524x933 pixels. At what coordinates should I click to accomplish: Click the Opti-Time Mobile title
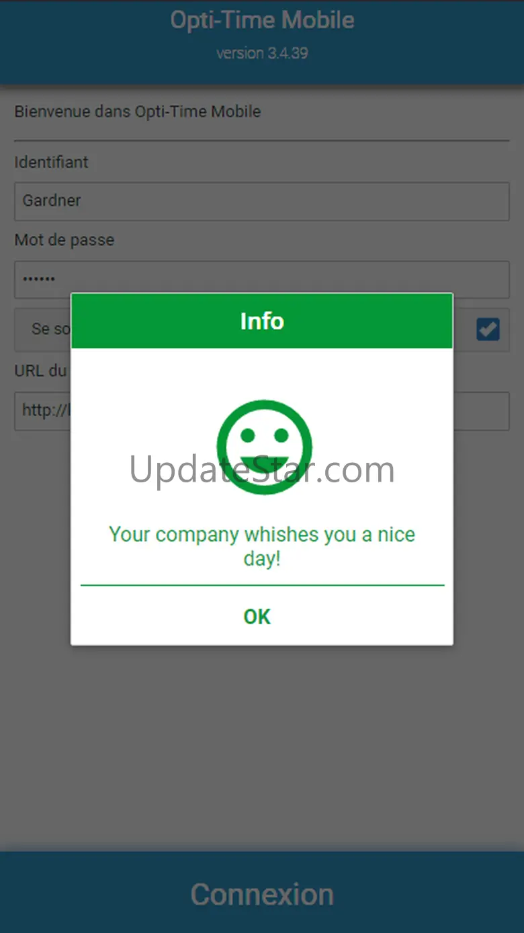pyautogui.click(x=262, y=20)
